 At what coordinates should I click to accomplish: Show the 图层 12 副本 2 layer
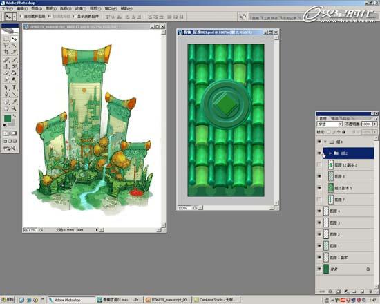click(x=319, y=165)
